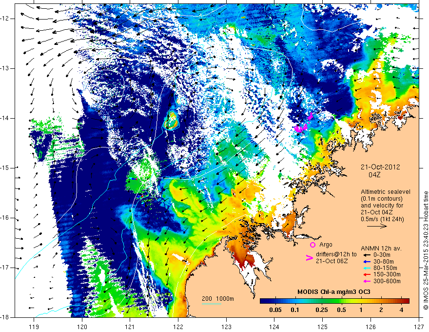Click the '(0.1m contours)' text

pyautogui.click(x=382, y=199)
